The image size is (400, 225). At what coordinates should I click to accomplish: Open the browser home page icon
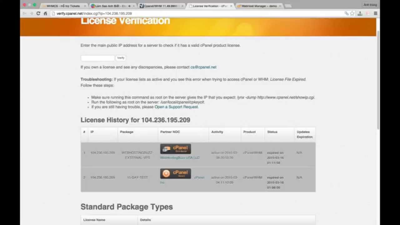tap(45, 13)
